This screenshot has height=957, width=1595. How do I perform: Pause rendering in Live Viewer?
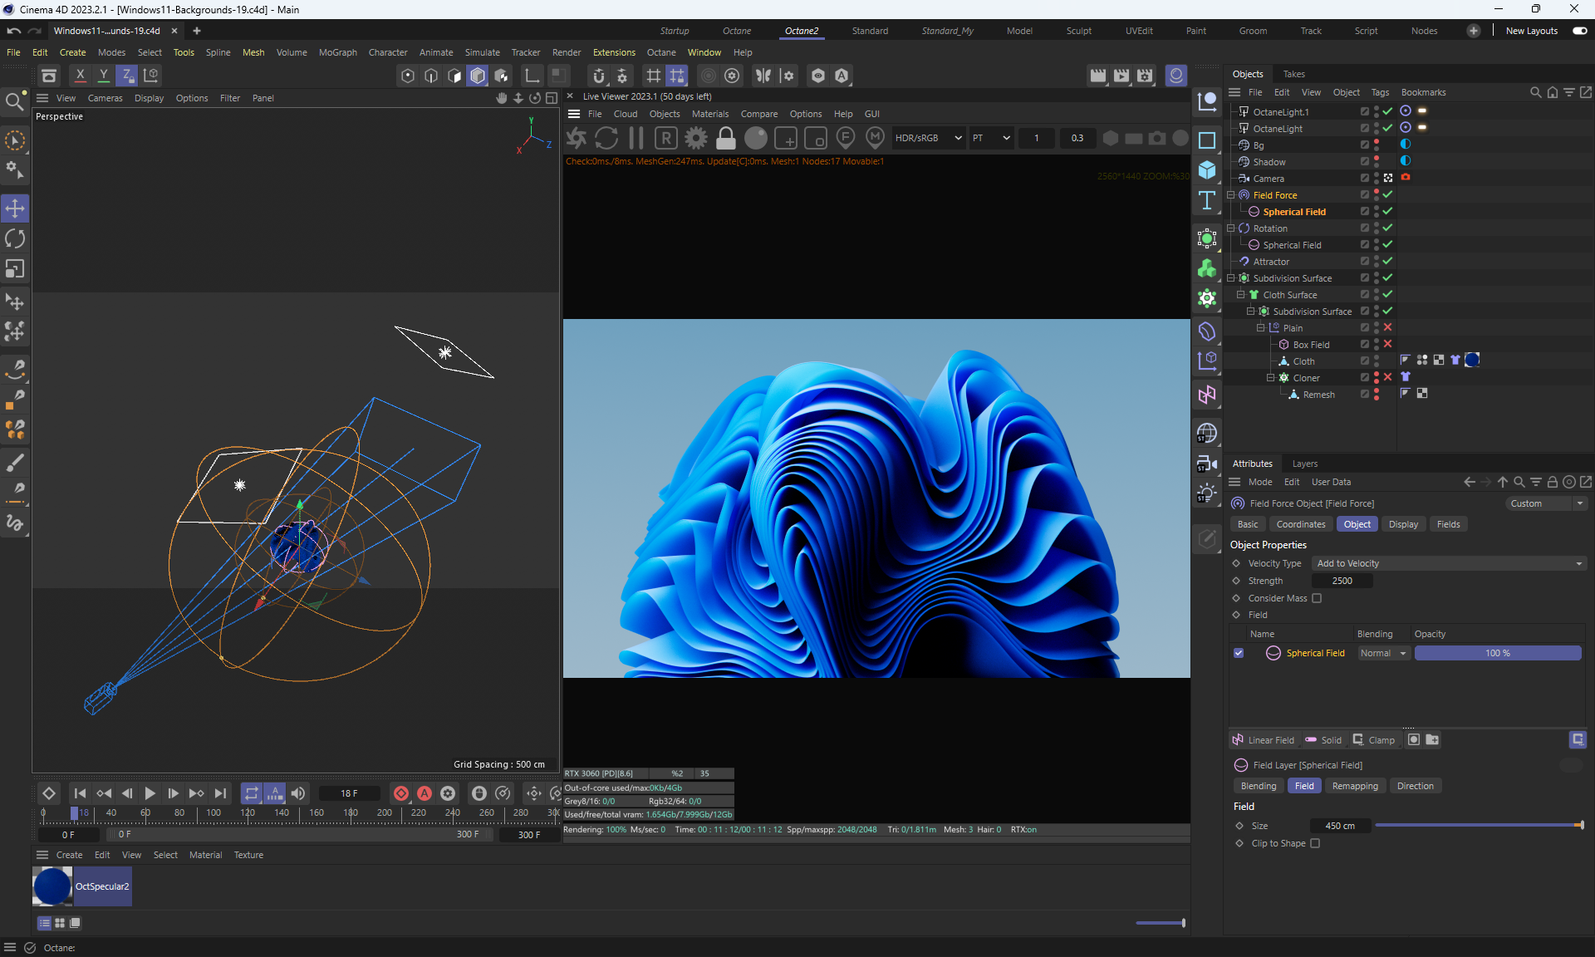click(636, 138)
